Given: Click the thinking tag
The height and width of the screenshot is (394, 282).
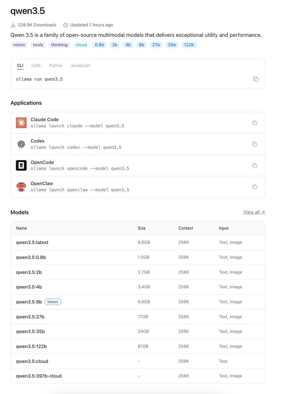Looking at the screenshot, I should click(59, 45).
